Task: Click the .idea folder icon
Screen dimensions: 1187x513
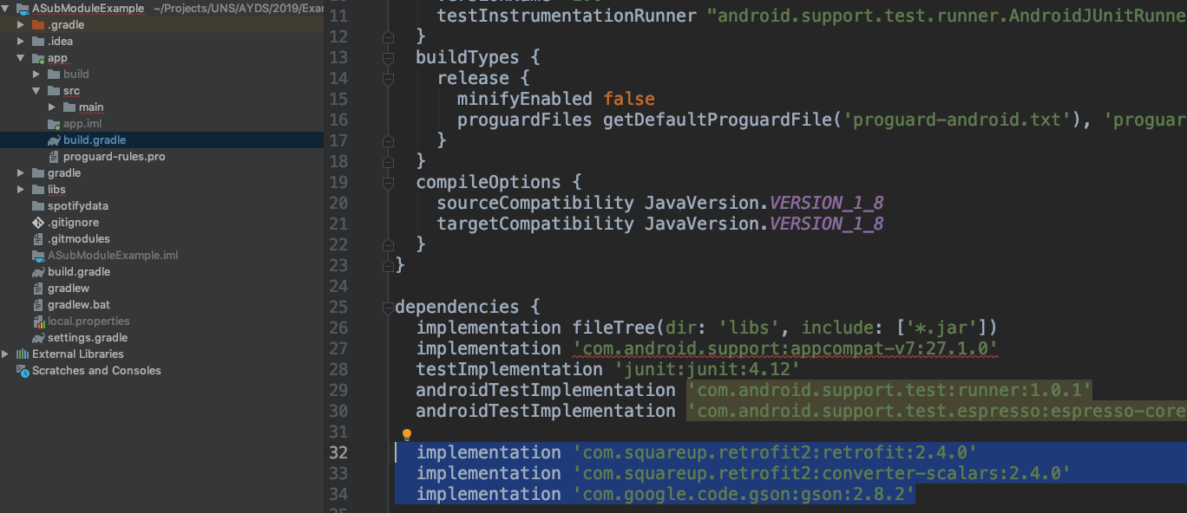Action: pyautogui.click(x=38, y=41)
